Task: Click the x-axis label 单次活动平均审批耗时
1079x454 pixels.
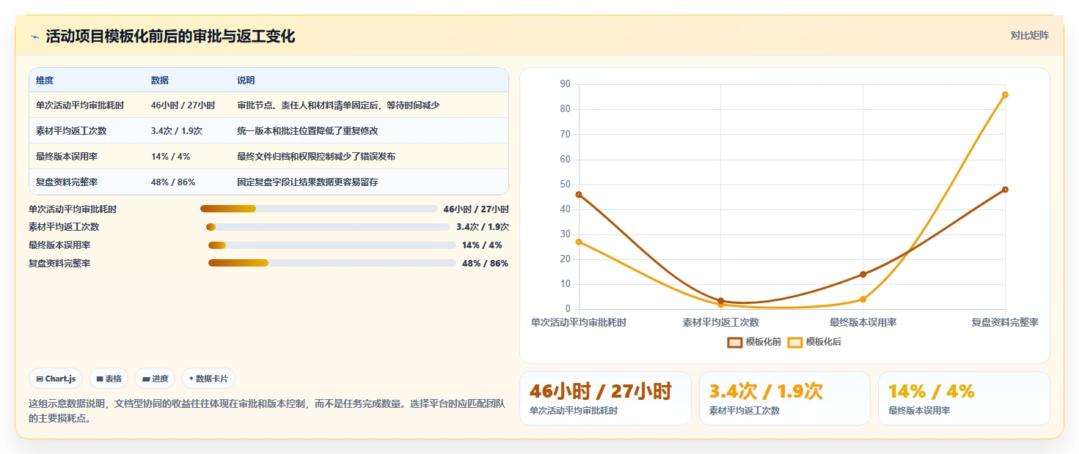Action: tap(579, 322)
